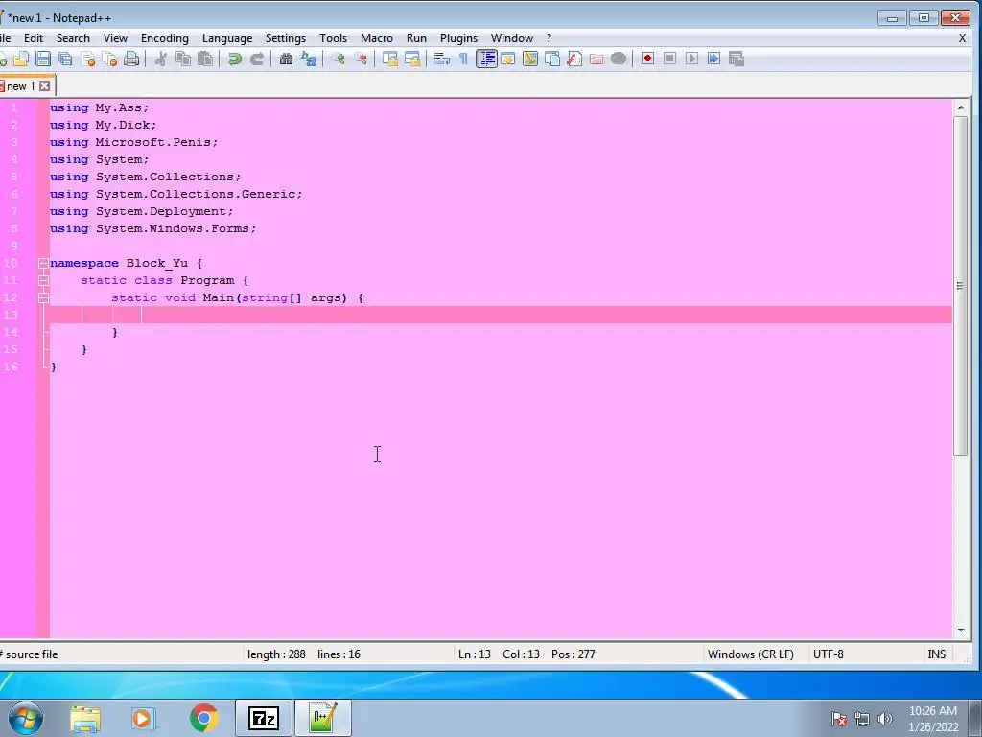Collapse the namespace Block_Yu fold marker
This screenshot has width=982, height=737.
[43, 263]
